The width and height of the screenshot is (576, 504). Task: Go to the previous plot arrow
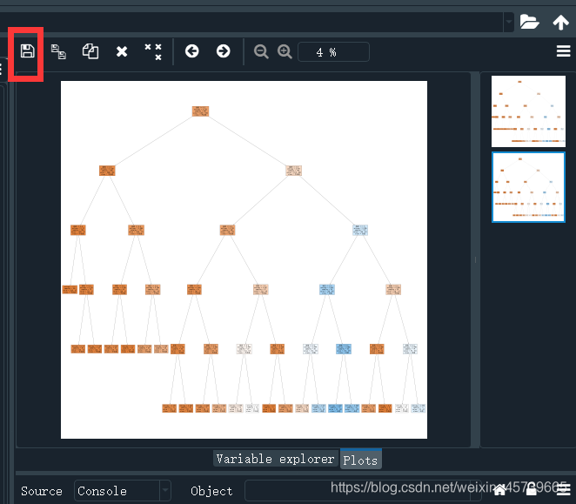pyautogui.click(x=191, y=51)
